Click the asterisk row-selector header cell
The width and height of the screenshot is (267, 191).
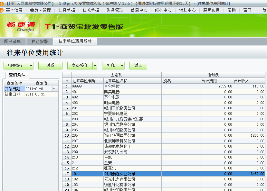pyautogui.click(x=67, y=81)
